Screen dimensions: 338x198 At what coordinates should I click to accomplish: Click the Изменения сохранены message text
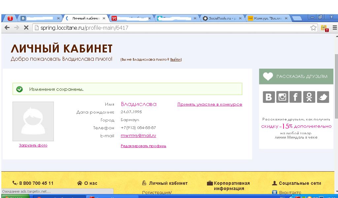click(56, 89)
